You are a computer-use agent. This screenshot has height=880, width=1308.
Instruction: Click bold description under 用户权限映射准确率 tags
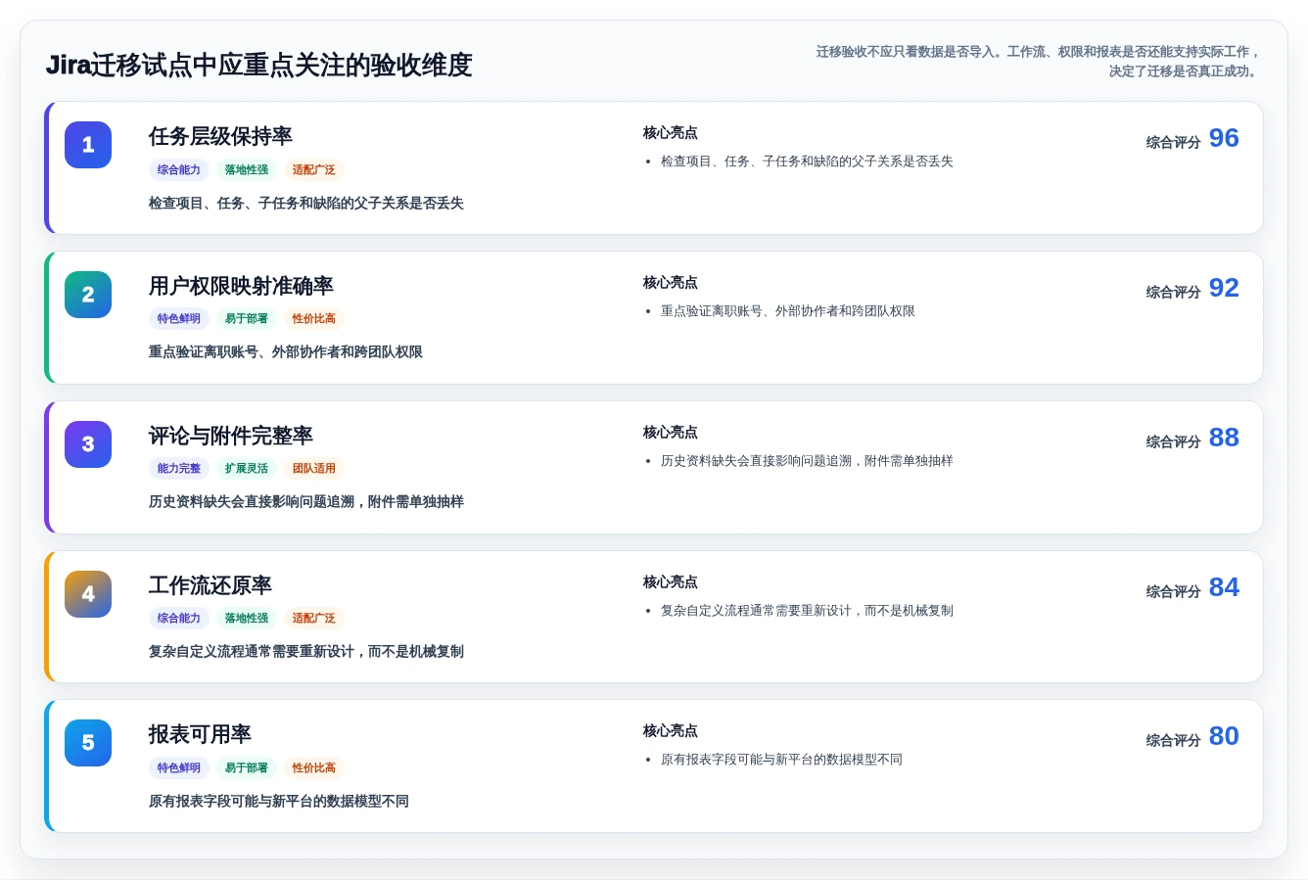click(x=286, y=351)
